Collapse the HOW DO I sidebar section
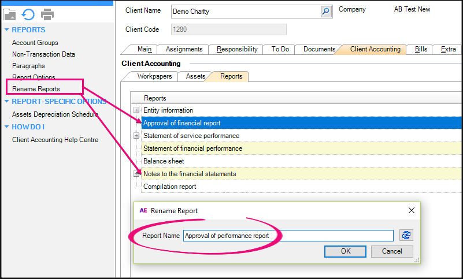The height and width of the screenshot is (279, 463). point(7,127)
